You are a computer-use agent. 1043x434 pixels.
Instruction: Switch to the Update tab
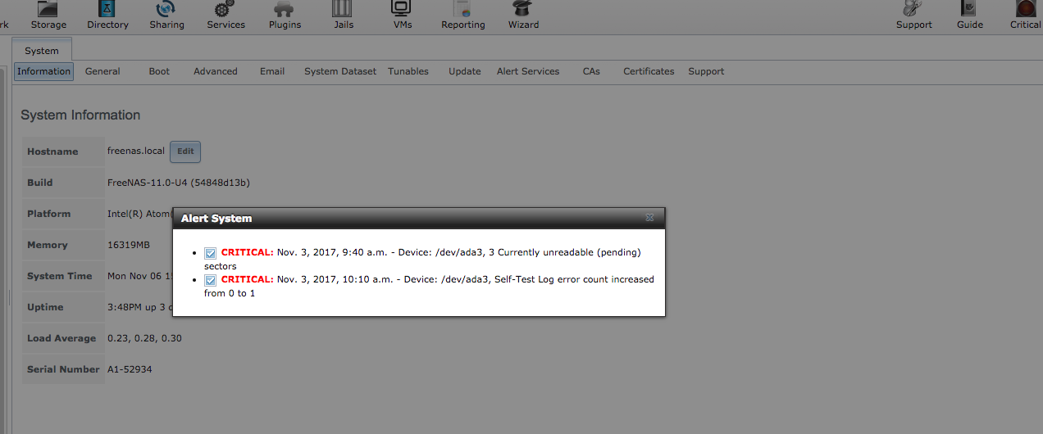[x=465, y=71]
